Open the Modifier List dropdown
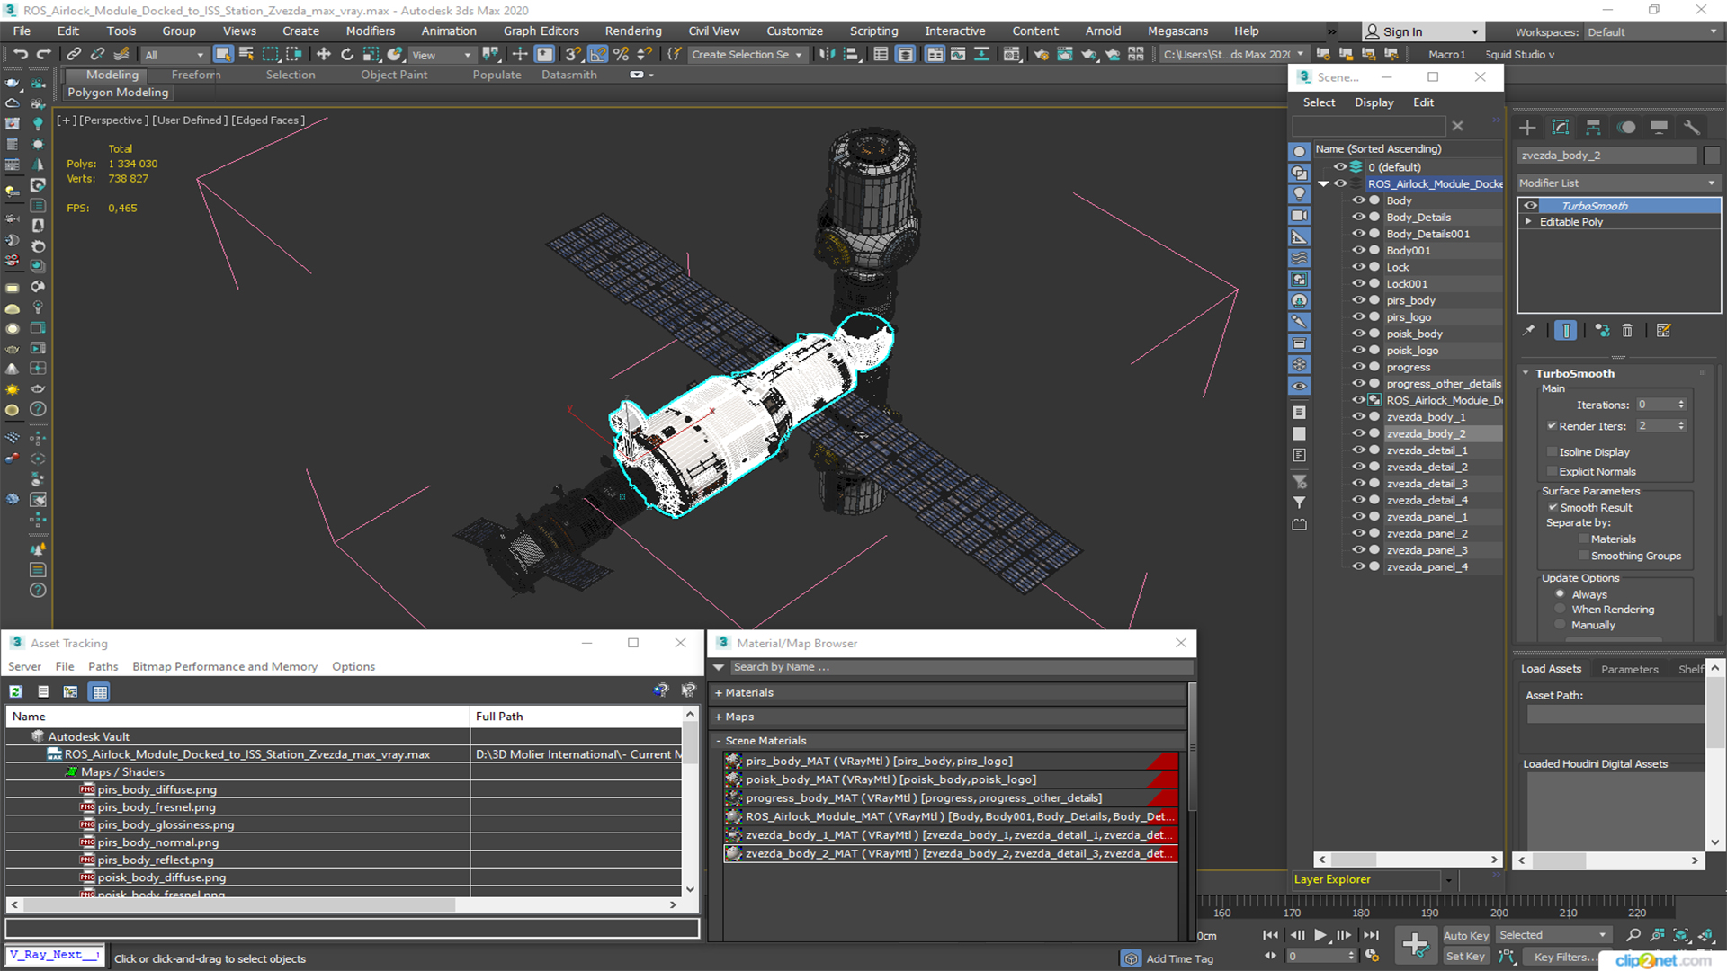 click(x=1618, y=183)
